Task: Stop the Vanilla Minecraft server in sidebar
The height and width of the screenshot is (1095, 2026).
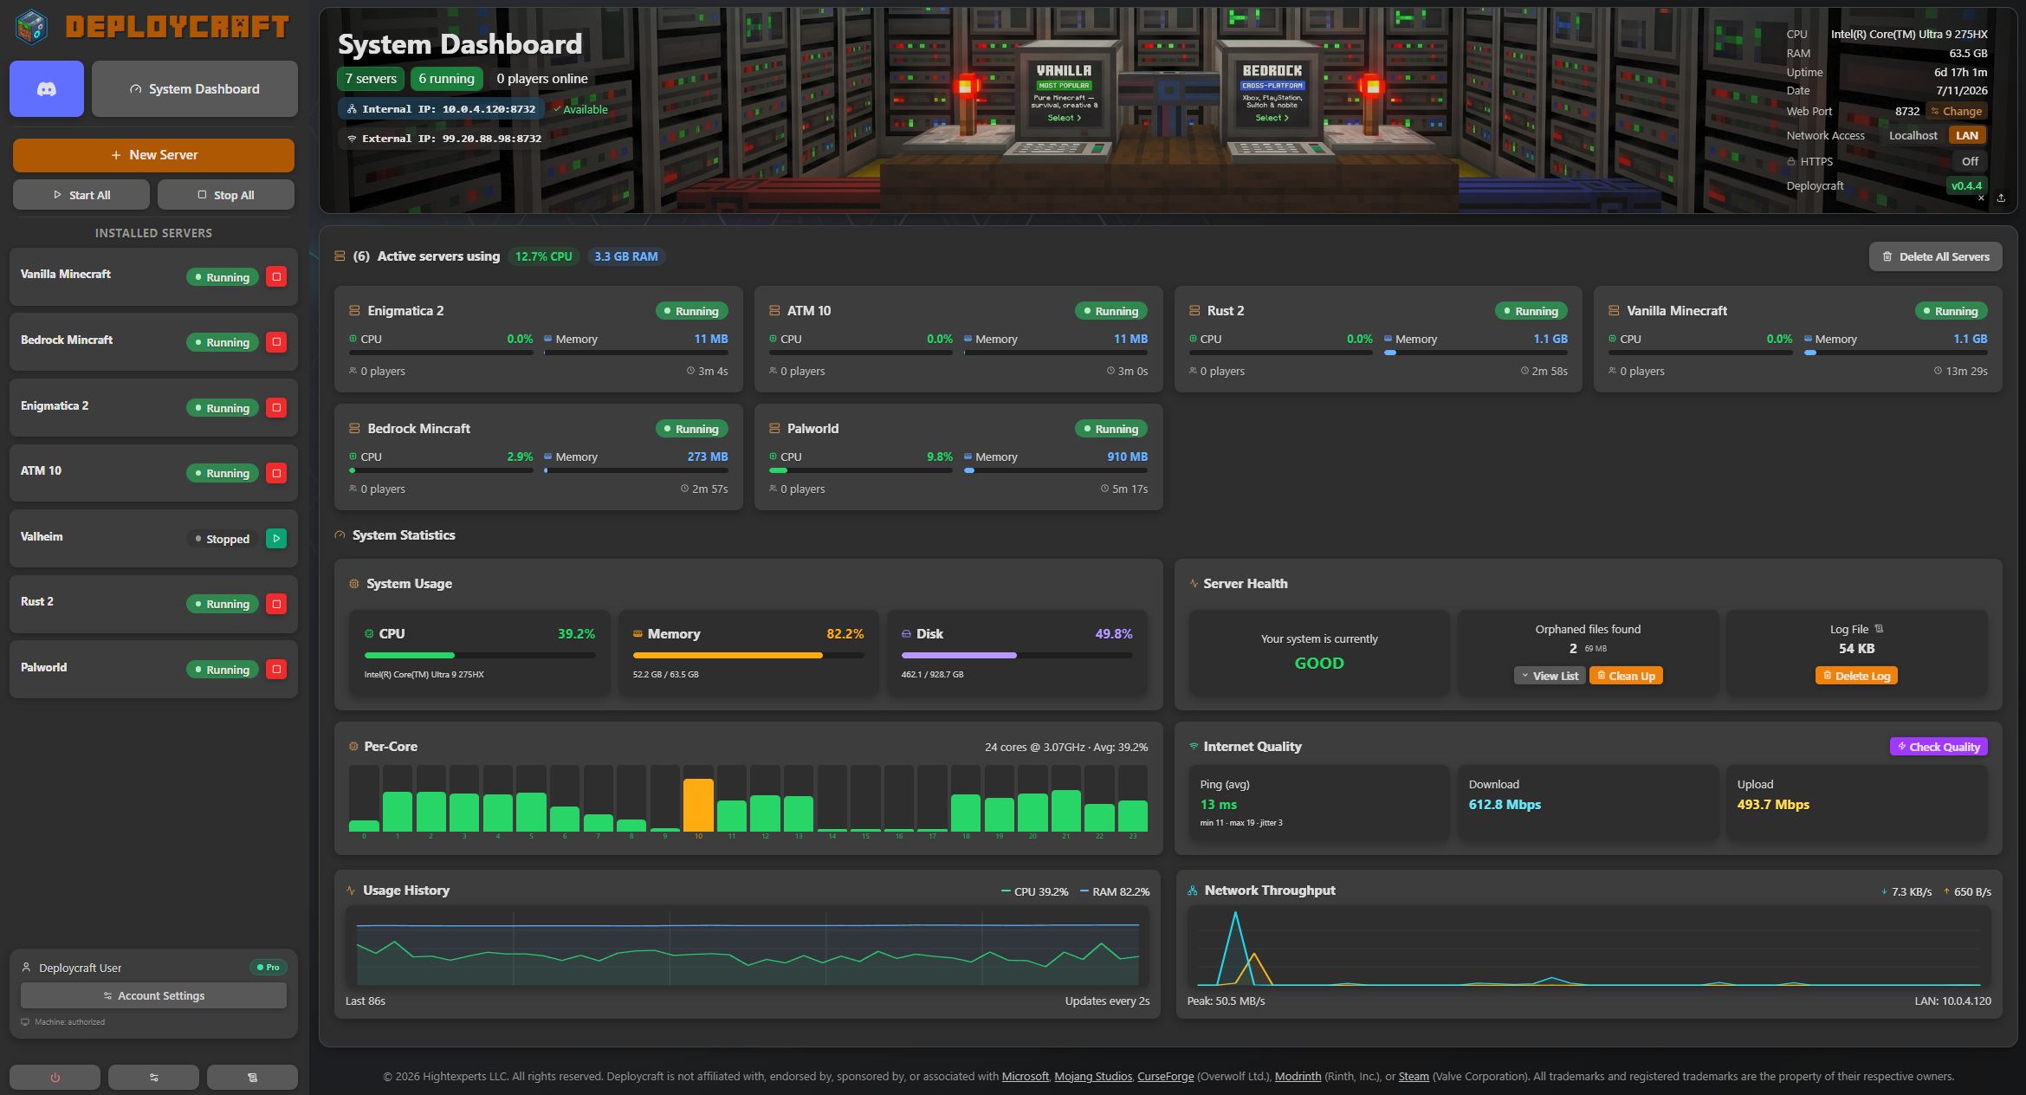Action: pos(276,277)
